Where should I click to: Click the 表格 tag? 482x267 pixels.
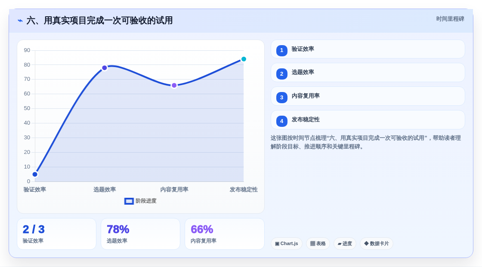tap(318, 244)
